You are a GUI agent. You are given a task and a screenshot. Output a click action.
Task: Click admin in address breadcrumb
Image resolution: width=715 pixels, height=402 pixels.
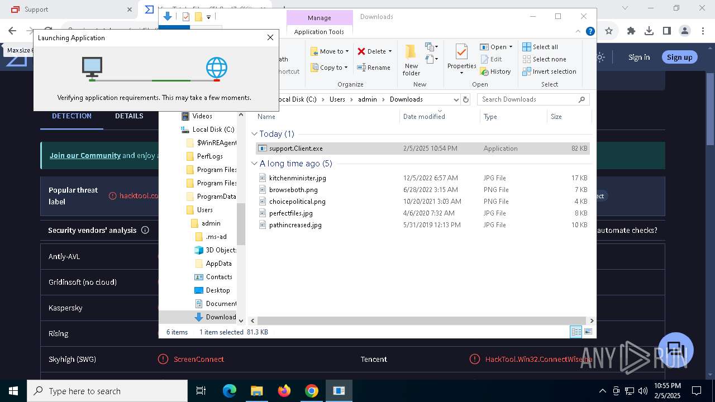click(368, 99)
